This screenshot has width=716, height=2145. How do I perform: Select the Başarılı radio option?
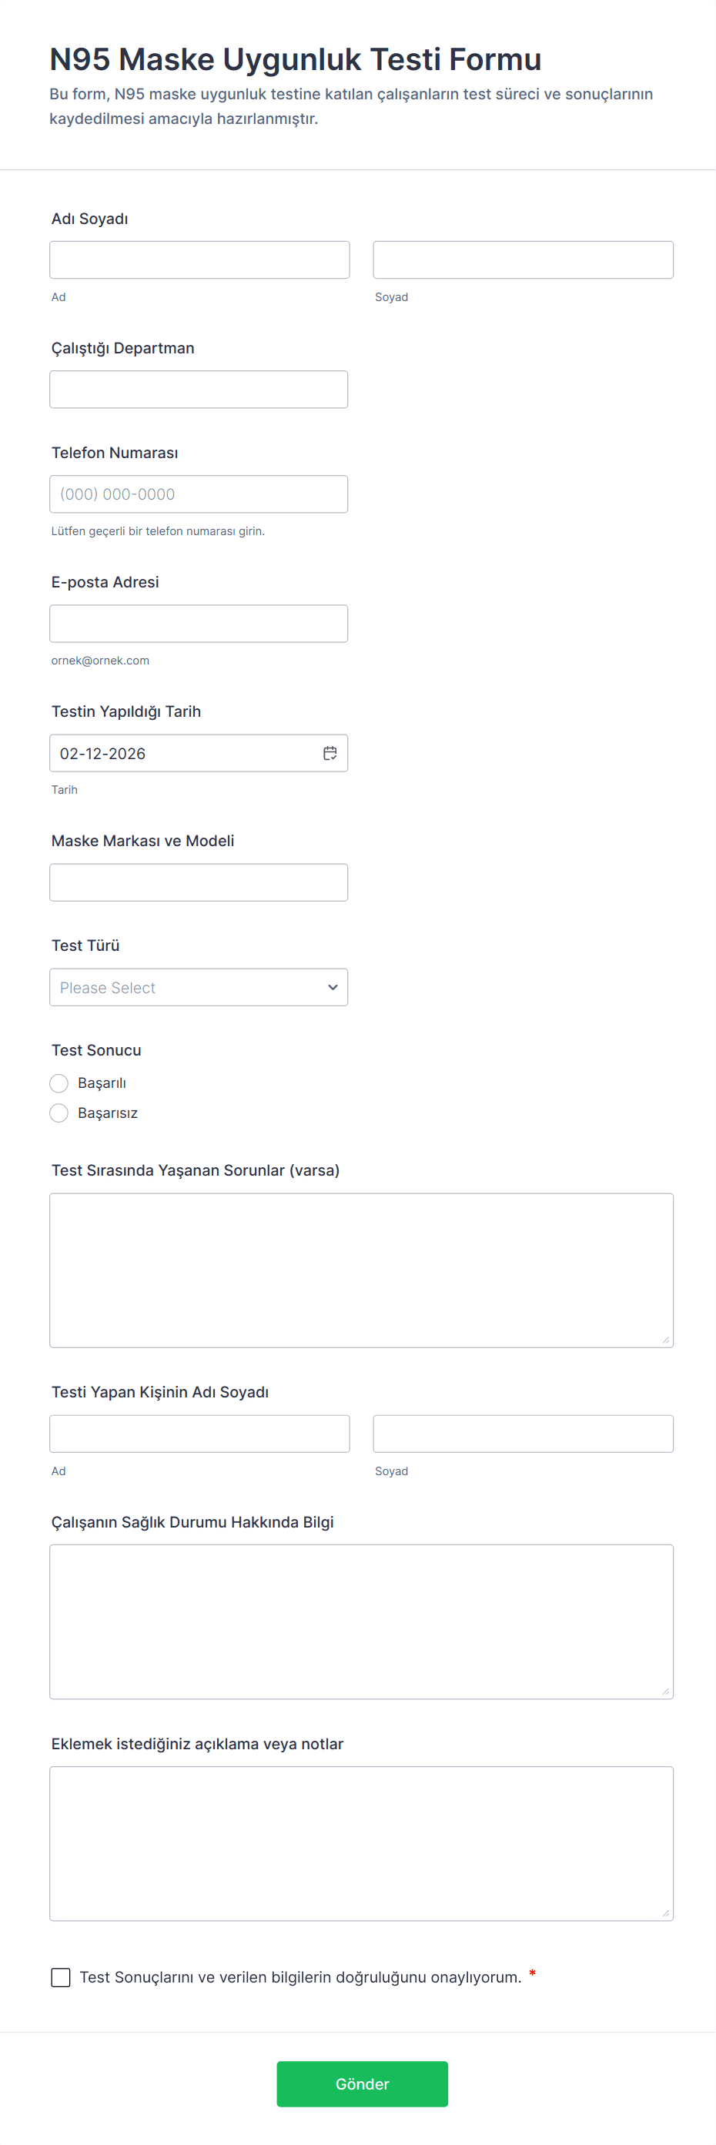[x=59, y=1083]
